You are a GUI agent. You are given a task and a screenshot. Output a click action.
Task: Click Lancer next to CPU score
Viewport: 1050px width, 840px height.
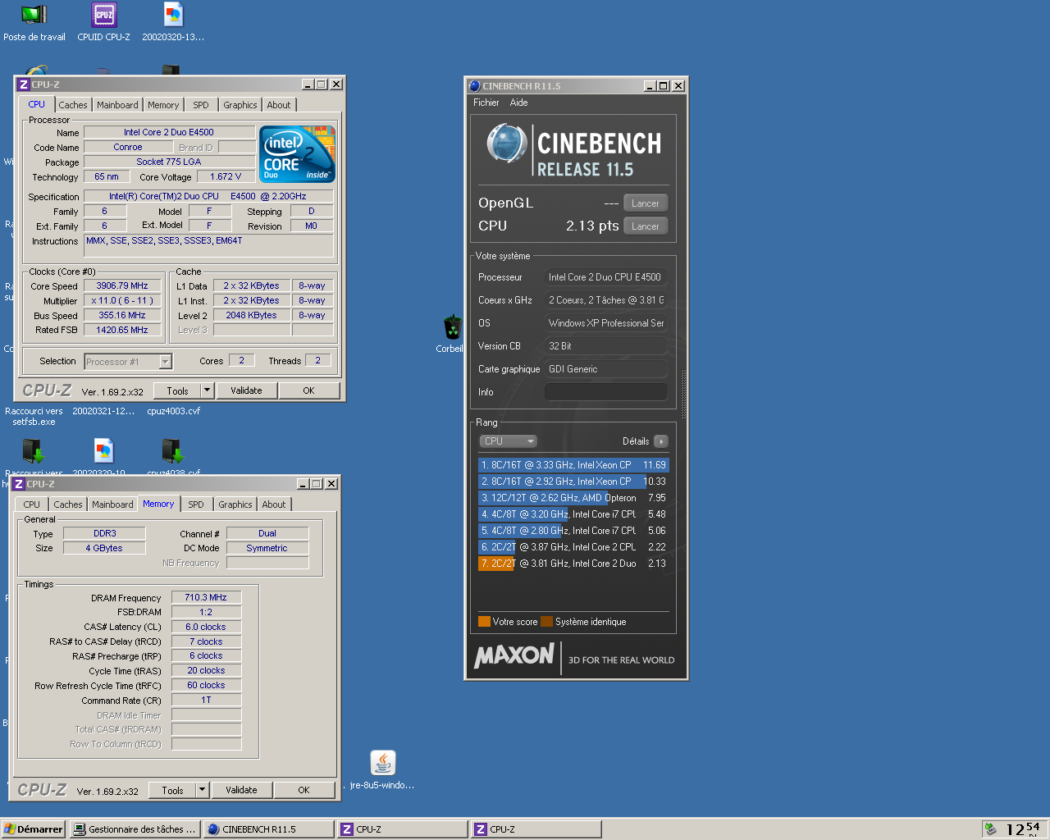tap(646, 226)
